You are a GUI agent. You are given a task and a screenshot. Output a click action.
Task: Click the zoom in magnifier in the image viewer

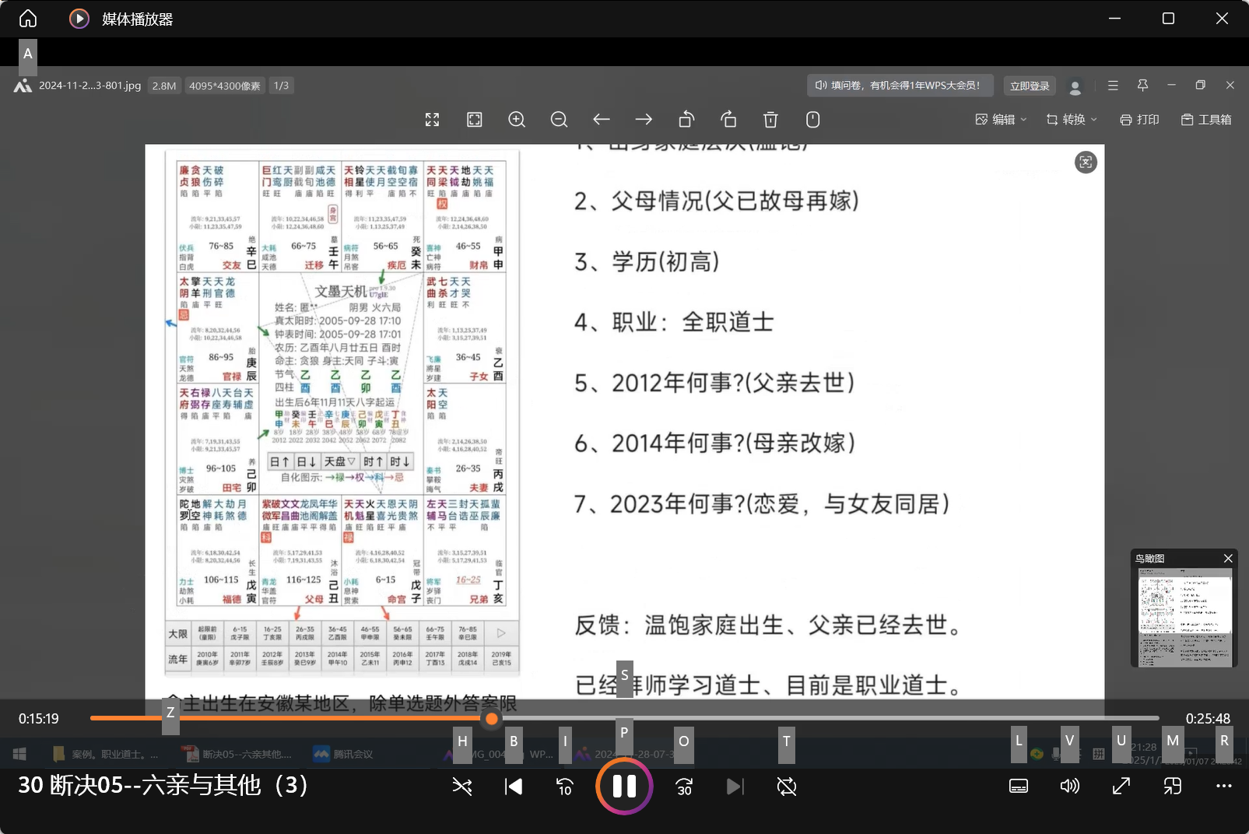pyautogui.click(x=517, y=120)
